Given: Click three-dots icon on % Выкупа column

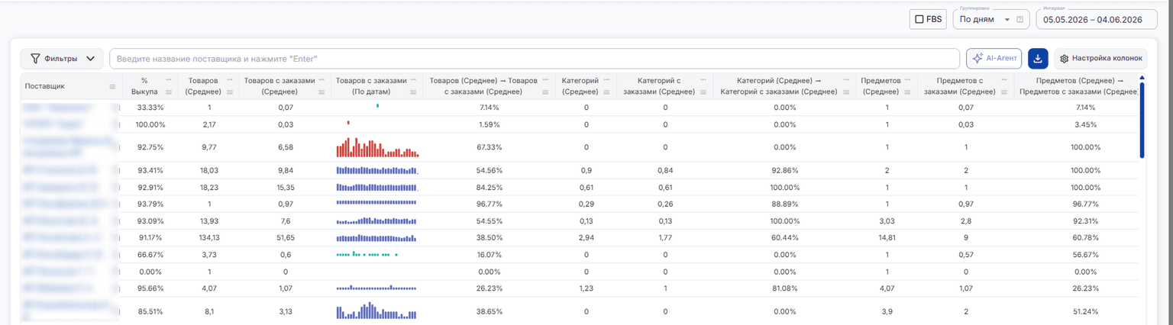Looking at the screenshot, I should click(168, 79).
